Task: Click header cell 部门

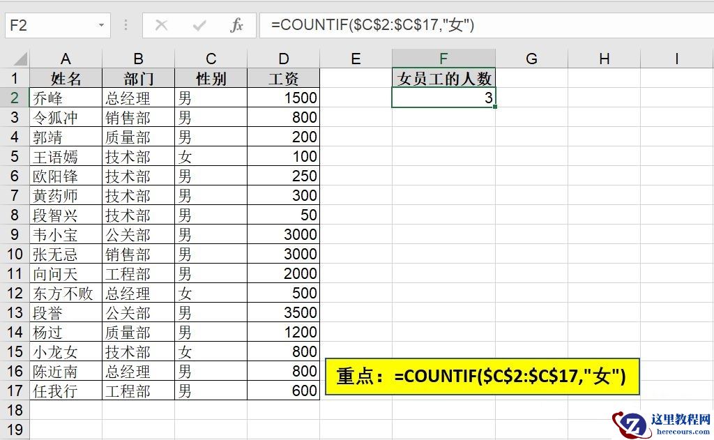Action: [139, 78]
